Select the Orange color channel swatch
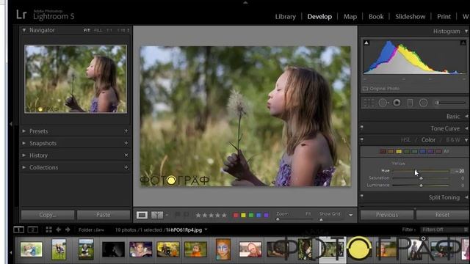This screenshot has width=470, height=264. tap(391, 152)
